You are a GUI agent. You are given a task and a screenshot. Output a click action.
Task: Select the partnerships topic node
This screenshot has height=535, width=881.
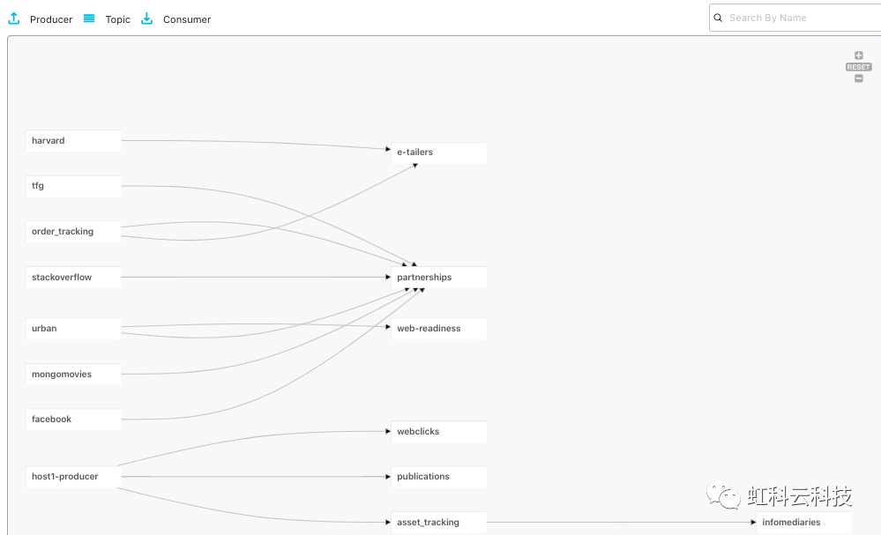439,278
